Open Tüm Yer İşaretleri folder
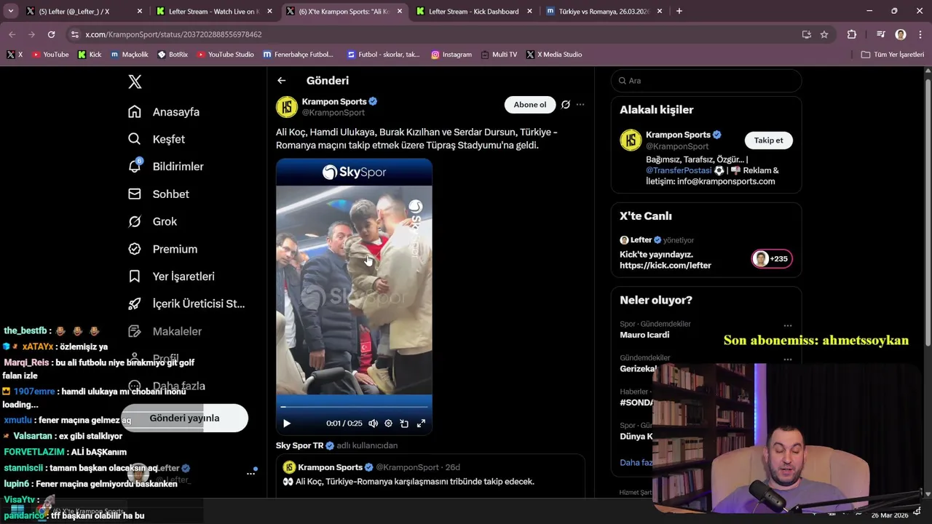This screenshot has width=932, height=524. (x=893, y=55)
